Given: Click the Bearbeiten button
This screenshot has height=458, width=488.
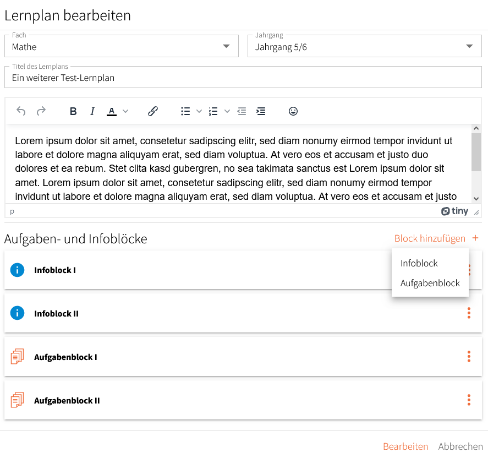Looking at the screenshot, I should [x=405, y=446].
